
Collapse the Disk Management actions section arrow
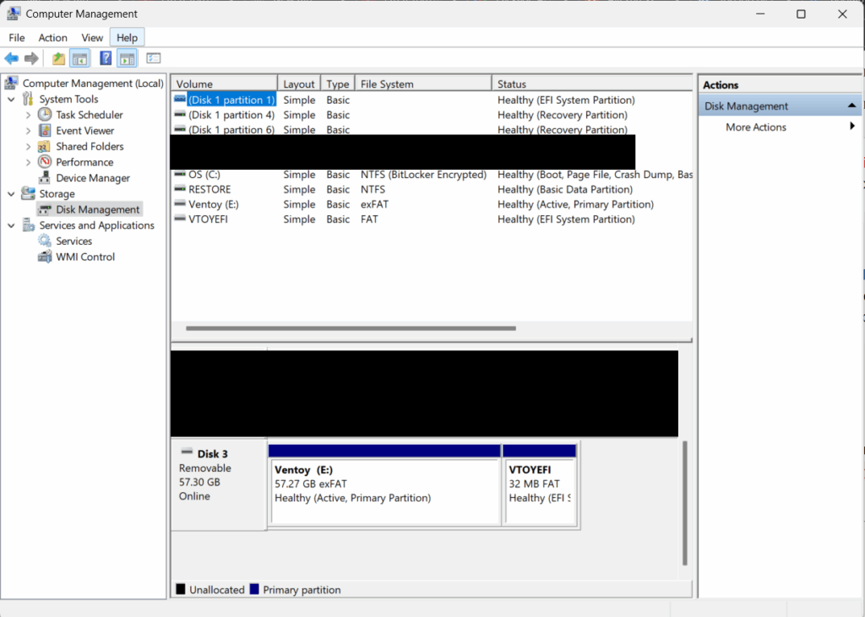point(851,106)
